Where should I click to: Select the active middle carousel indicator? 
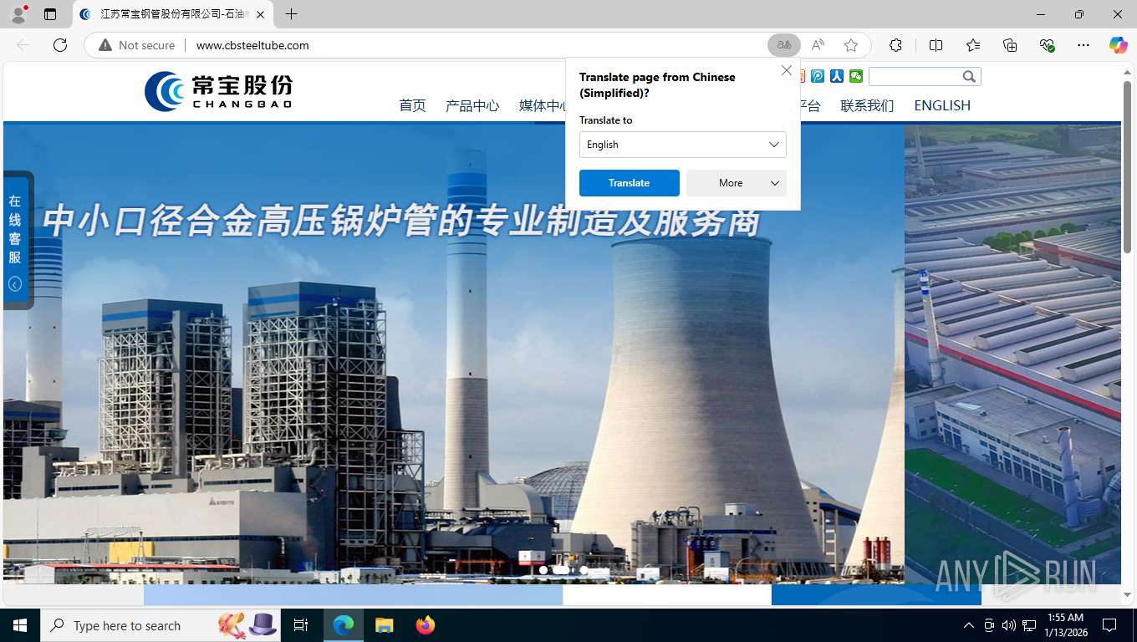[x=562, y=570]
